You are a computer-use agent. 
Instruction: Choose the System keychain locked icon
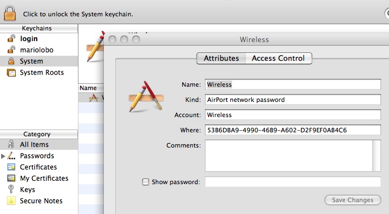pyautogui.click(x=11, y=61)
